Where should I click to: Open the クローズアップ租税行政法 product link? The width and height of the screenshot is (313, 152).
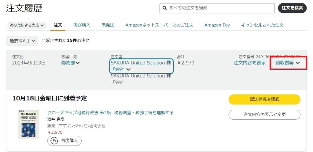(x=110, y=113)
